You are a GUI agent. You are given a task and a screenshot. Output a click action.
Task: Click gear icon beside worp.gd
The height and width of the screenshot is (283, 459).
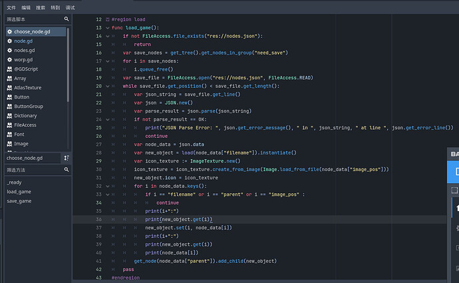pyautogui.click(x=10, y=60)
